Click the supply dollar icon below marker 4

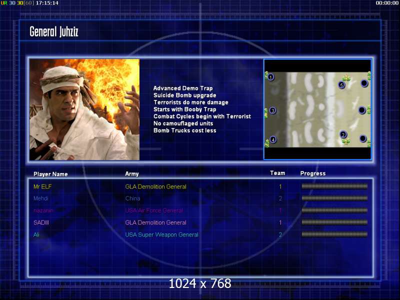click(267, 143)
